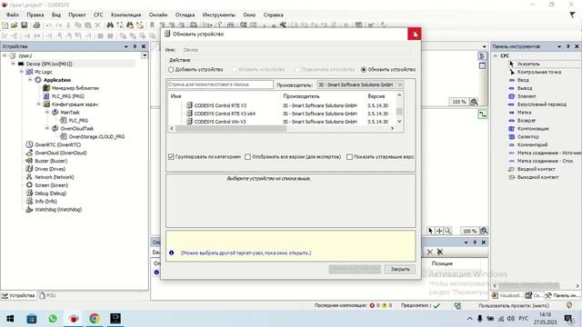Collapse the MainTask node
582x327 pixels.
(47, 113)
